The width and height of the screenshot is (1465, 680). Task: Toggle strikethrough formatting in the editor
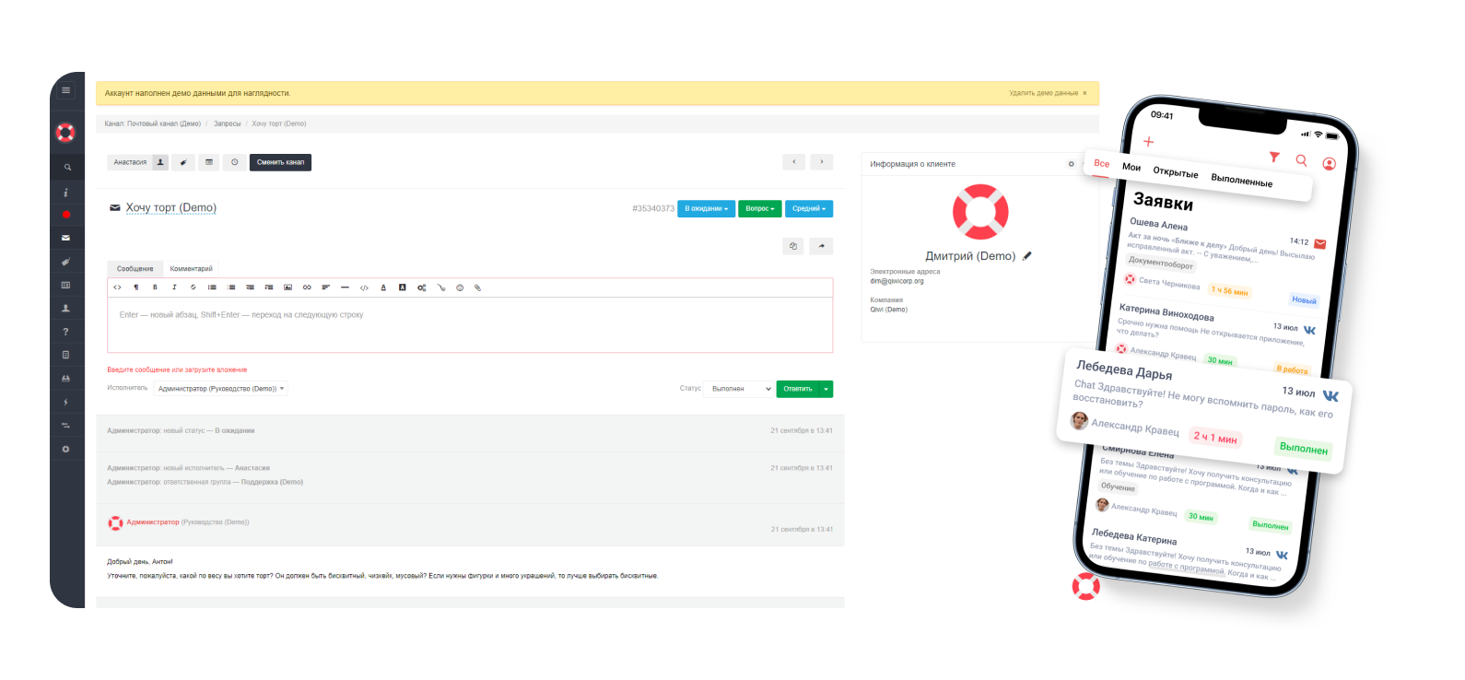[193, 287]
